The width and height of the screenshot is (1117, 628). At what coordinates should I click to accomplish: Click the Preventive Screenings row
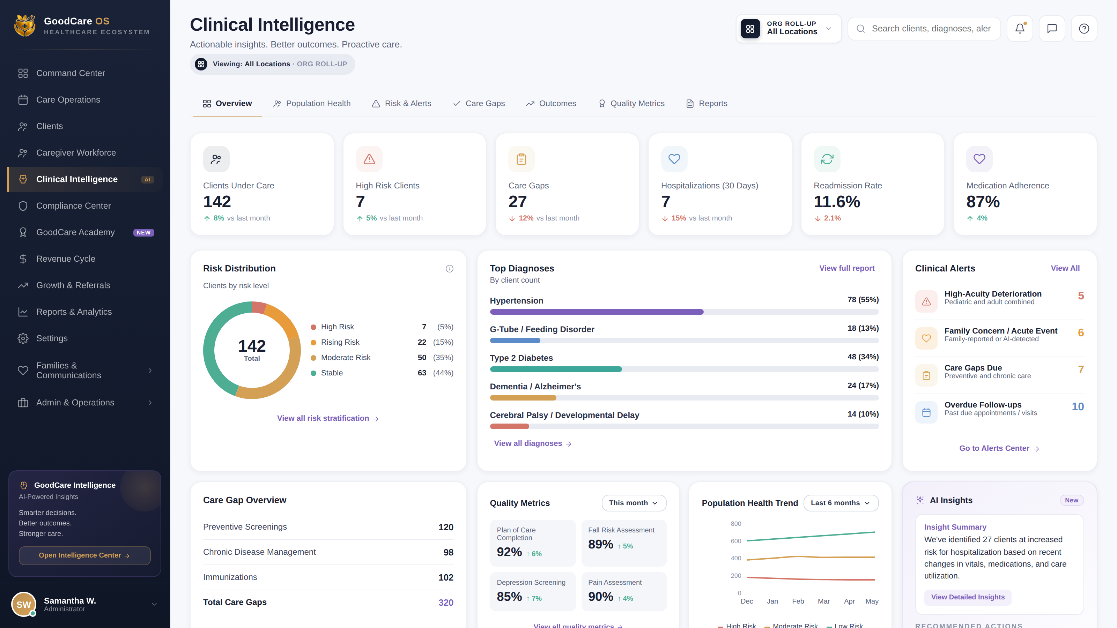[328, 527]
